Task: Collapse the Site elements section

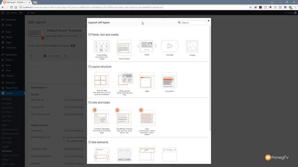Action: click(89, 142)
